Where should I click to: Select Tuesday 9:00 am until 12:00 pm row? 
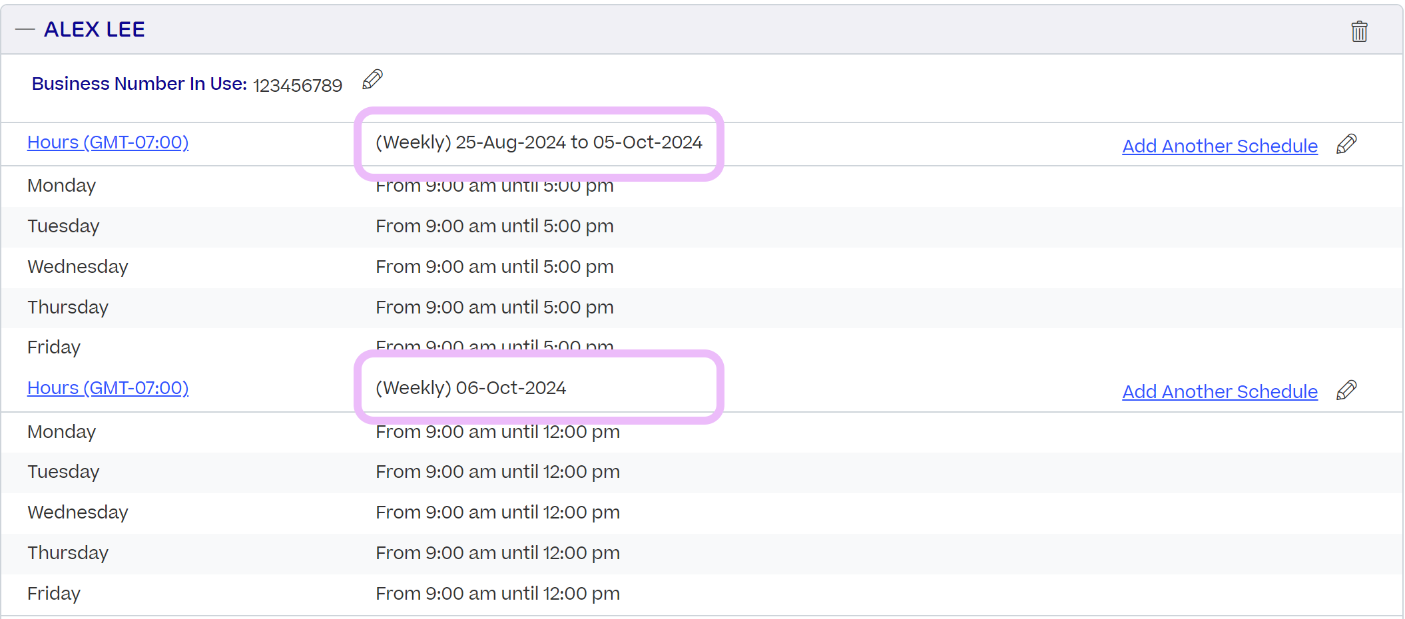coord(702,473)
